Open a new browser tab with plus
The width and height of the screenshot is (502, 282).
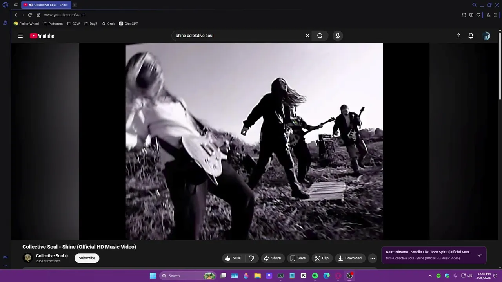(75, 5)
